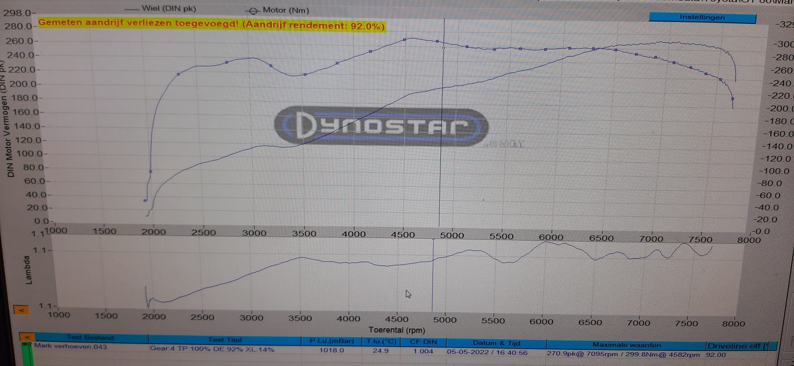This screenshot has width=794, height=366.
Task: Click the T lu.(°C) column header
Action: tap(381, 341)
